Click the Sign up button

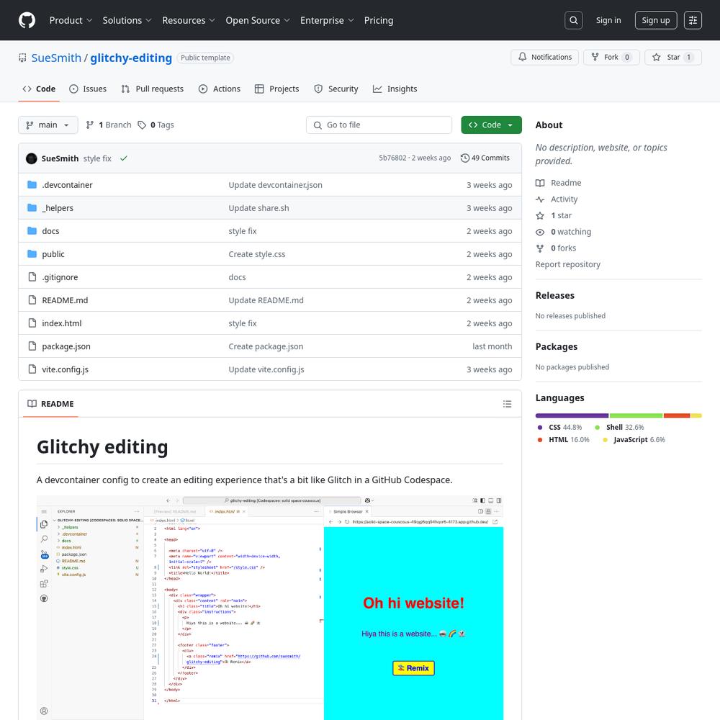(x=656, y=20)
